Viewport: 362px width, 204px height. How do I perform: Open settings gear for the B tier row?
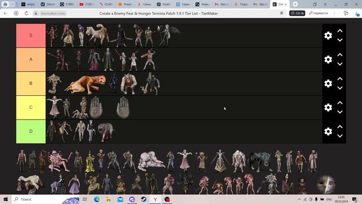coord(328,83)
